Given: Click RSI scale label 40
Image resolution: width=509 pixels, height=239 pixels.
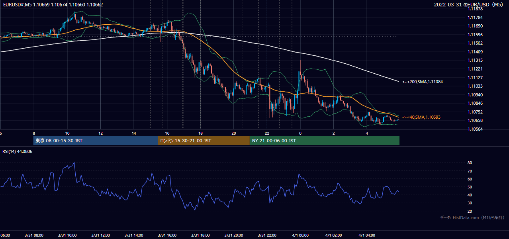Looking at the screenshot, I should pyautogui.click(x=470, y=195).
